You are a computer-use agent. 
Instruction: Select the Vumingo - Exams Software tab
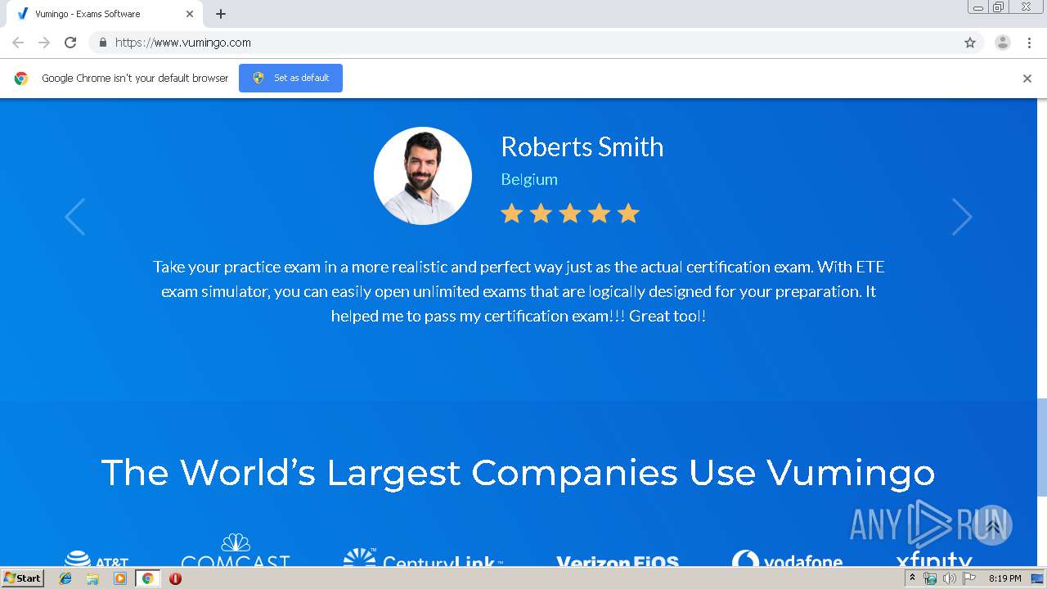(x=104, y=14)
